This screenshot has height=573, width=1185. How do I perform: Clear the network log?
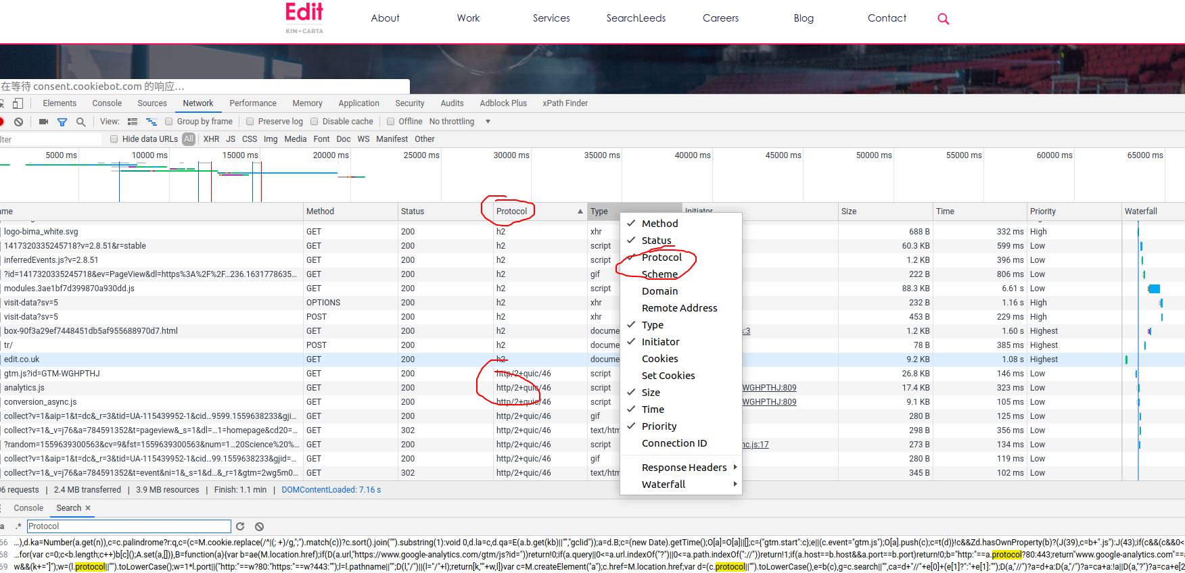click(19, 122)
